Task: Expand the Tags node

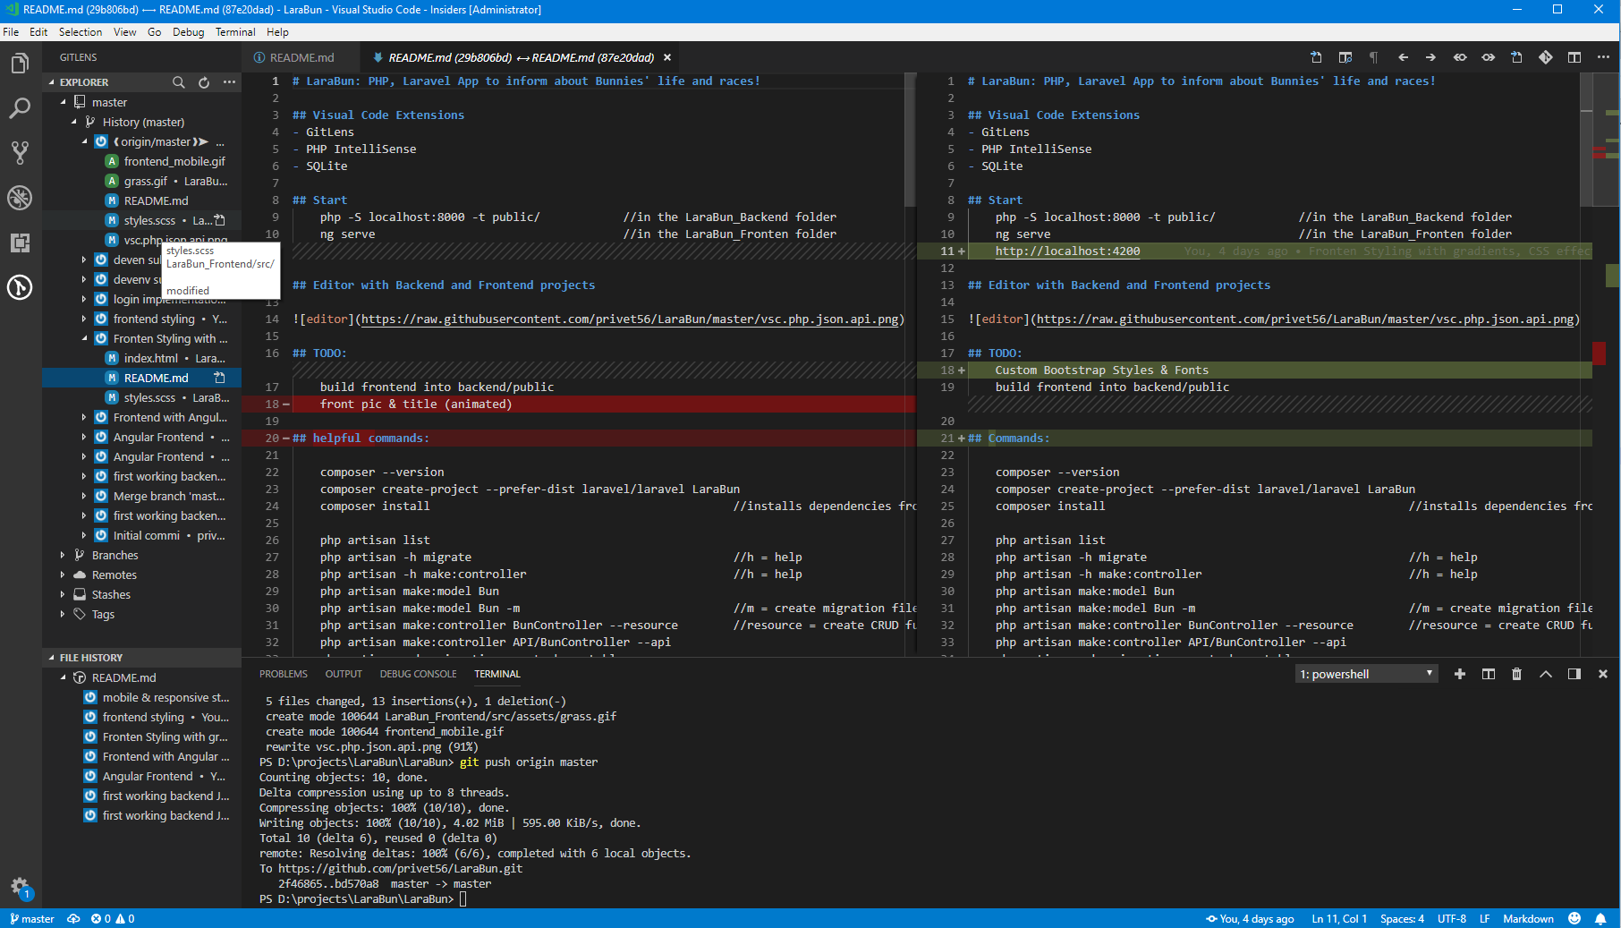Action: pos(63,614)
